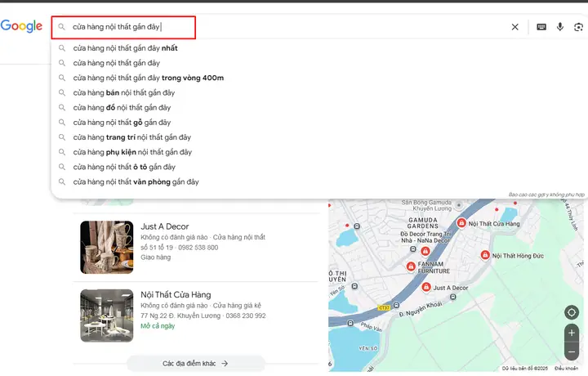Image resolution: width=588 pixels, height=376 pixels.
Task: Click the Google logo
Action: (21, 26)
